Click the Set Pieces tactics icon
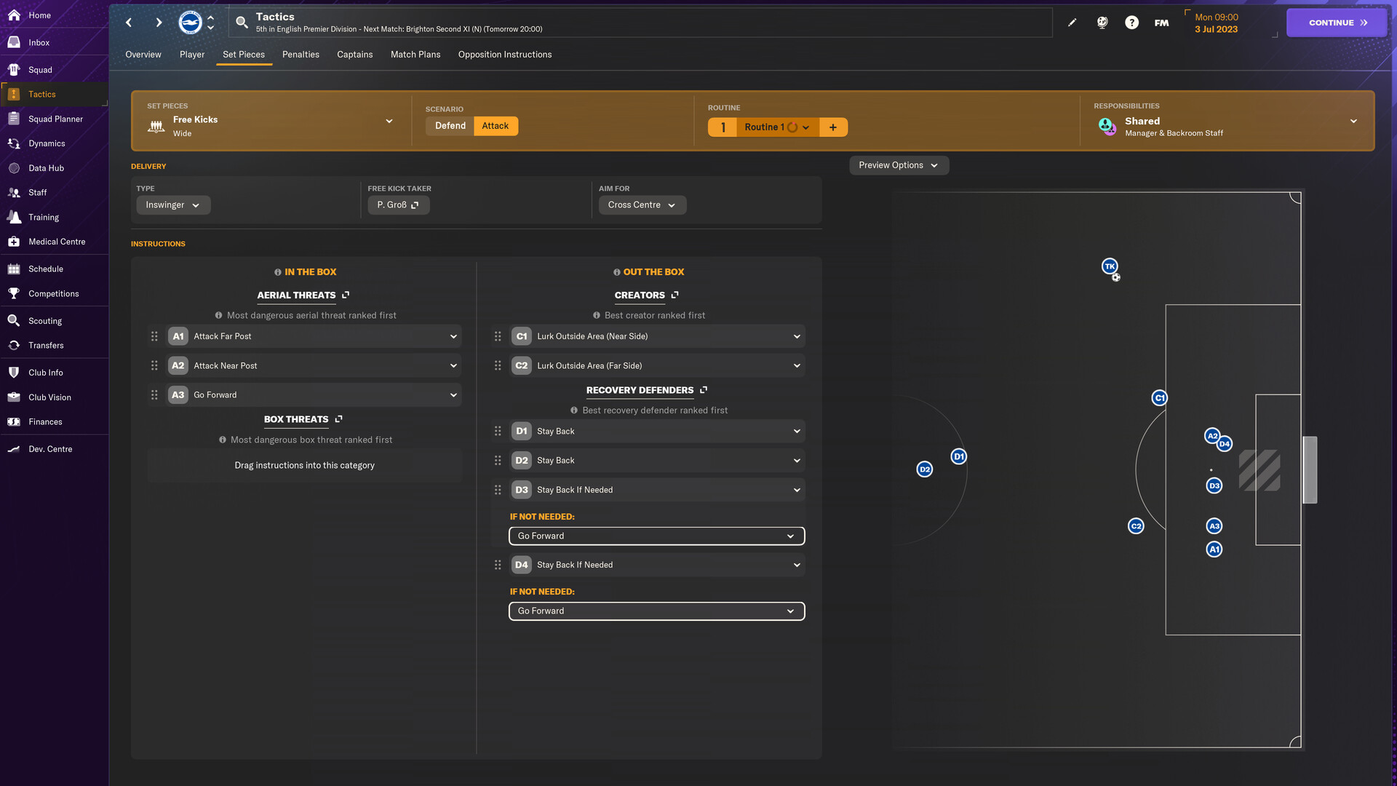Screen dimensions: 1397x786 pos(244,55)
